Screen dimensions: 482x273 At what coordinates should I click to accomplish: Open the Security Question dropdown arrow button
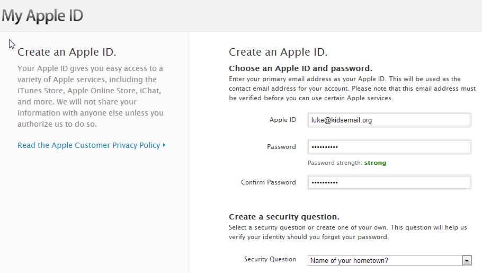coord(467,260)
